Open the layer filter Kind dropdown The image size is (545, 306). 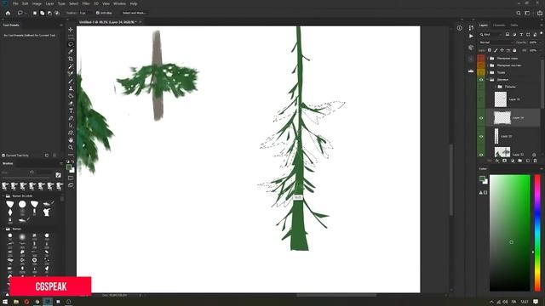(x=490, y=34)
